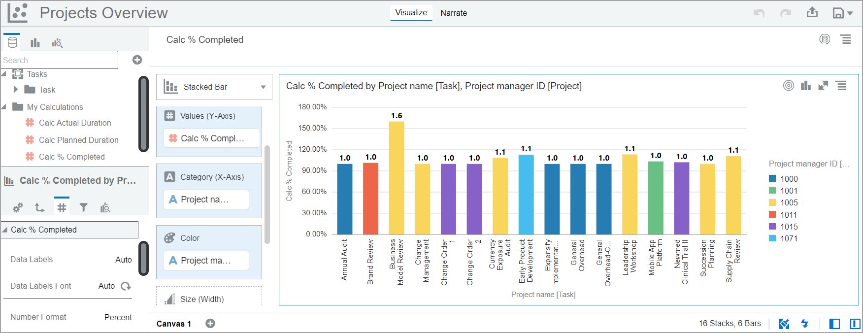Maximize the chart visualization
863x333 pixels.
pyautogui.click(x=823, y=86)
